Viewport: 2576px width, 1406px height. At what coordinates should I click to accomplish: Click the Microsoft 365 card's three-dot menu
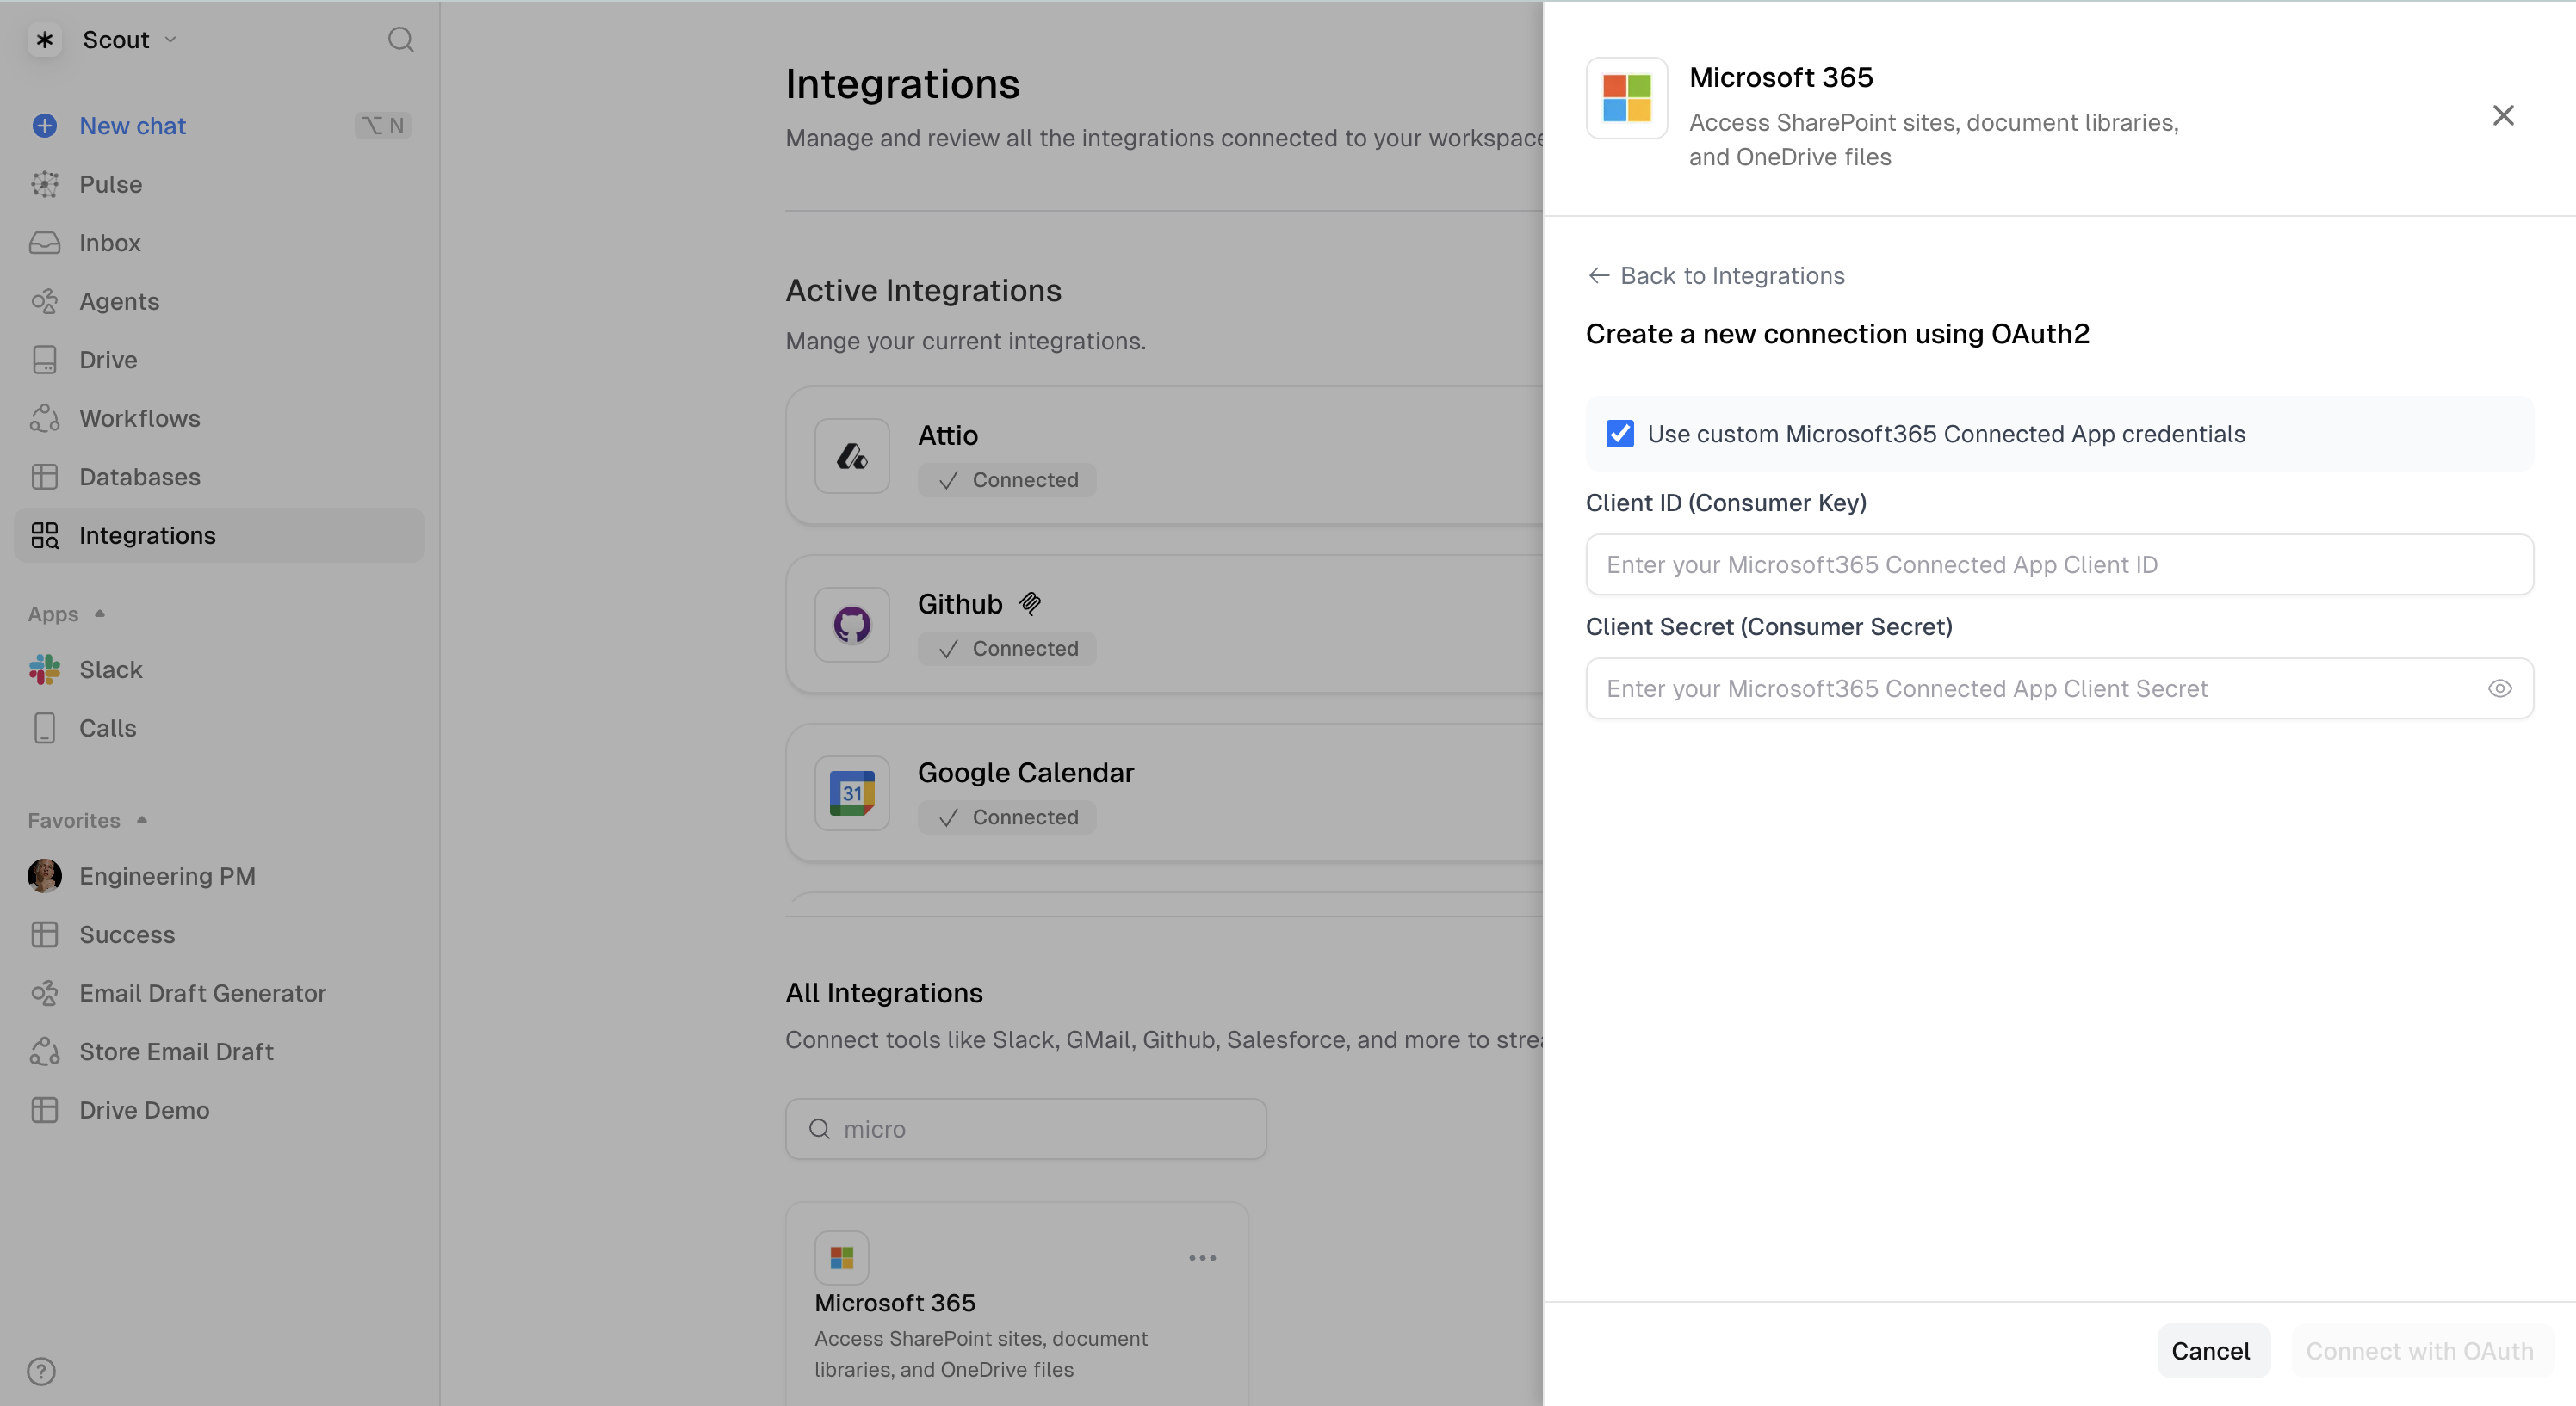point(1202,1258)
